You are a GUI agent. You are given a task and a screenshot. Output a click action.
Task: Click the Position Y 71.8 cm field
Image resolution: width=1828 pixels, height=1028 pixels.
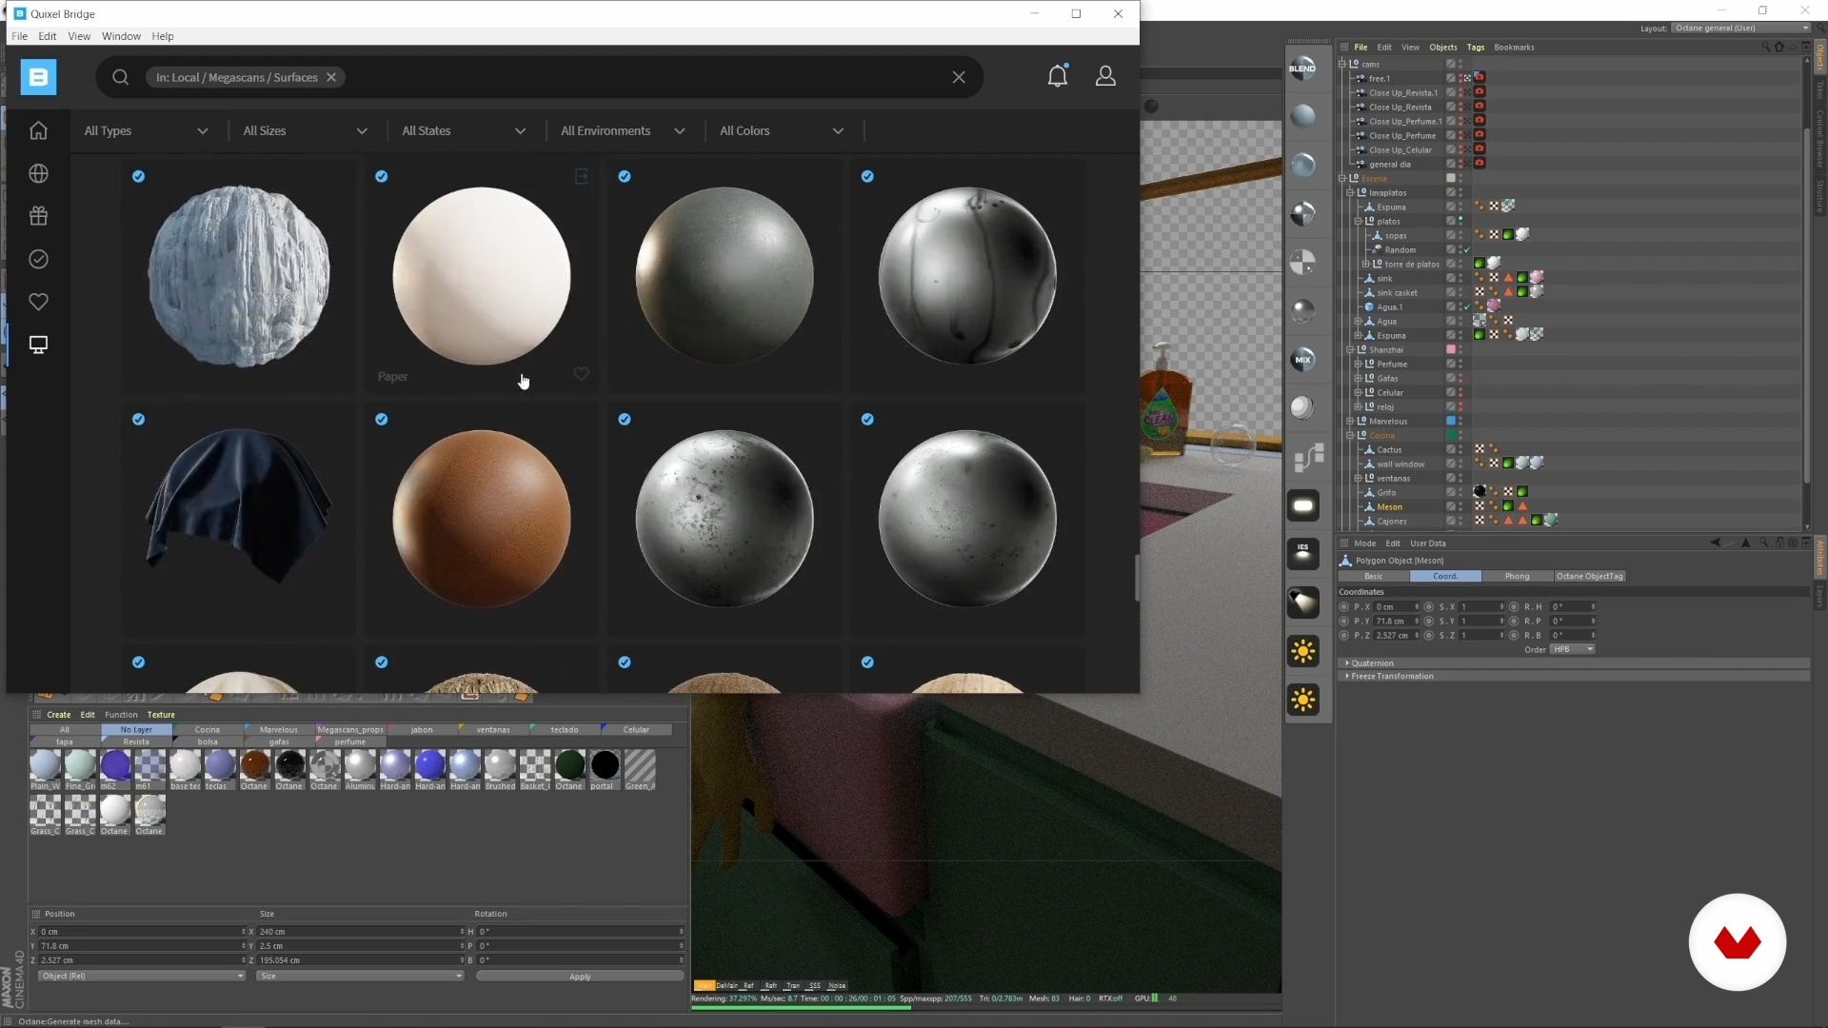click(142, 946)
